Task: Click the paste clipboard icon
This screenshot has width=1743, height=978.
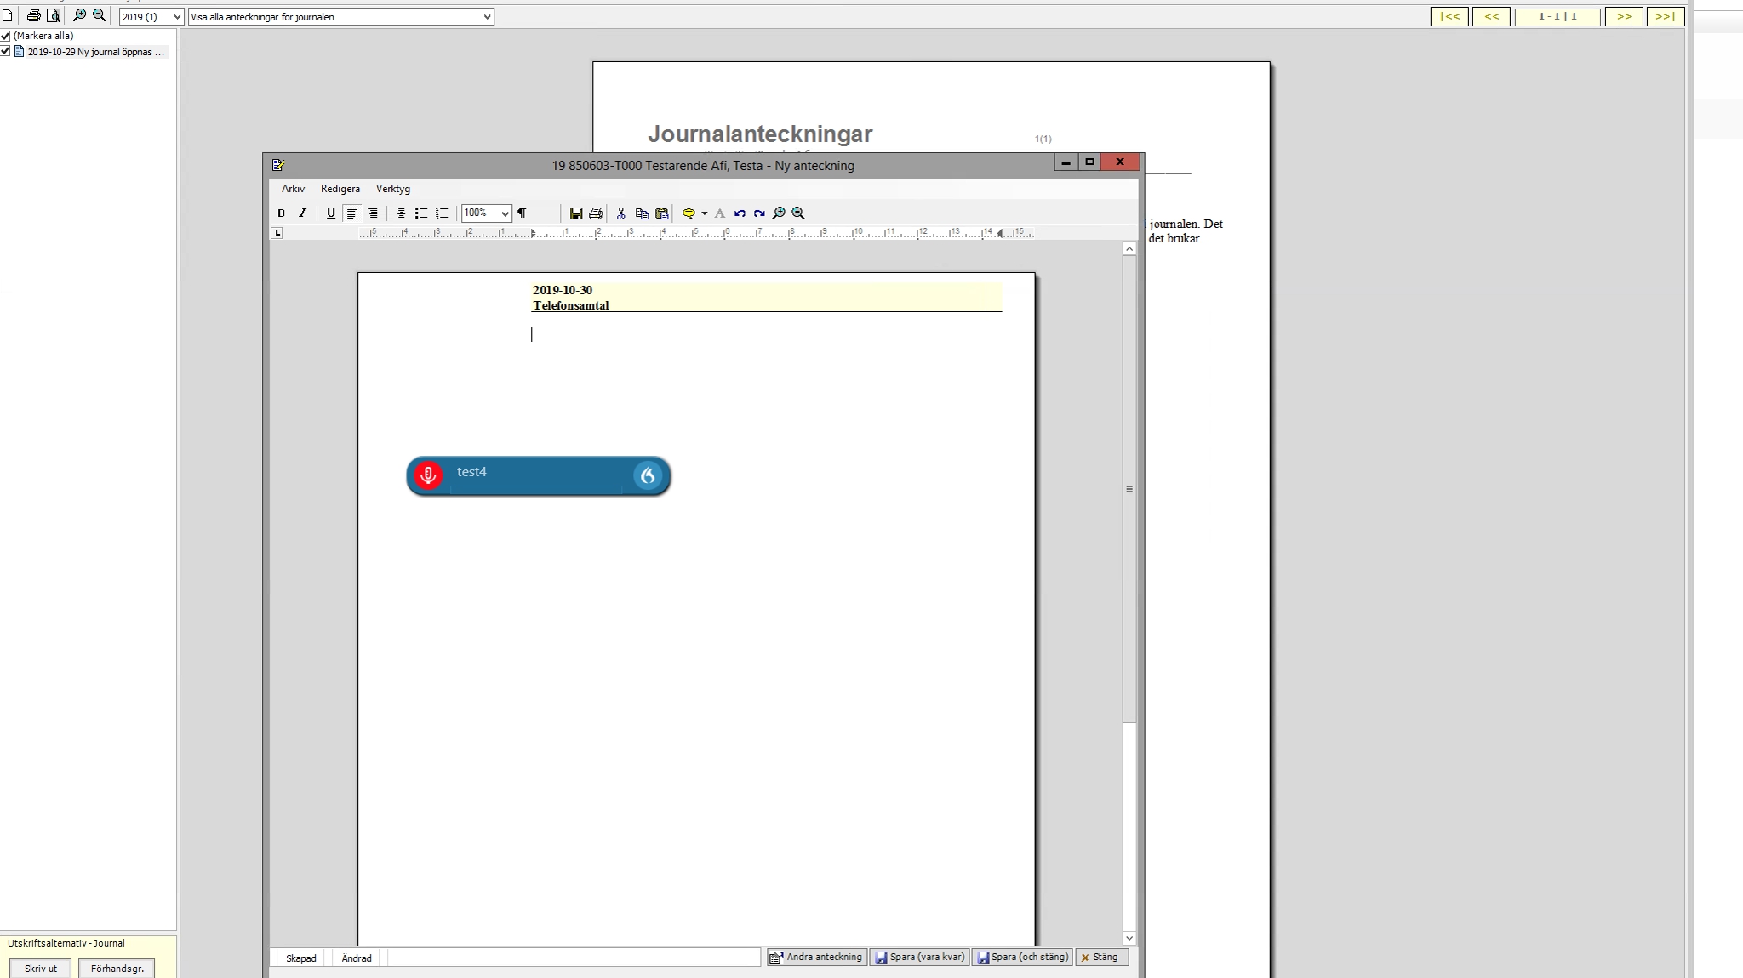Action: click(662, 213)
